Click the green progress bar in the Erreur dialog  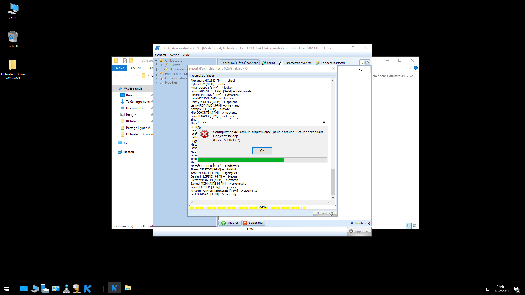click(262, 160)
